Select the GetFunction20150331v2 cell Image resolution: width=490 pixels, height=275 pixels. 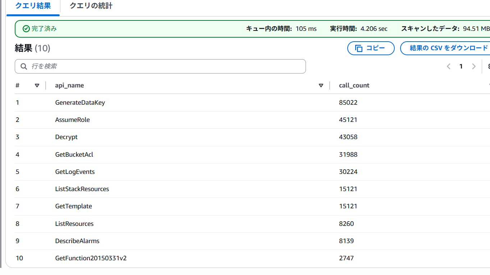pyautogui.click(x=91, y=258)
